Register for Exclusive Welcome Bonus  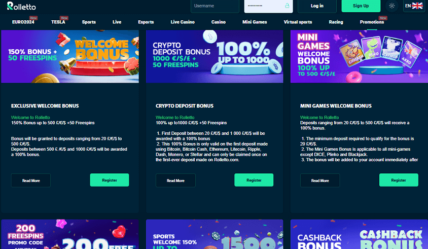click(110, 180)
